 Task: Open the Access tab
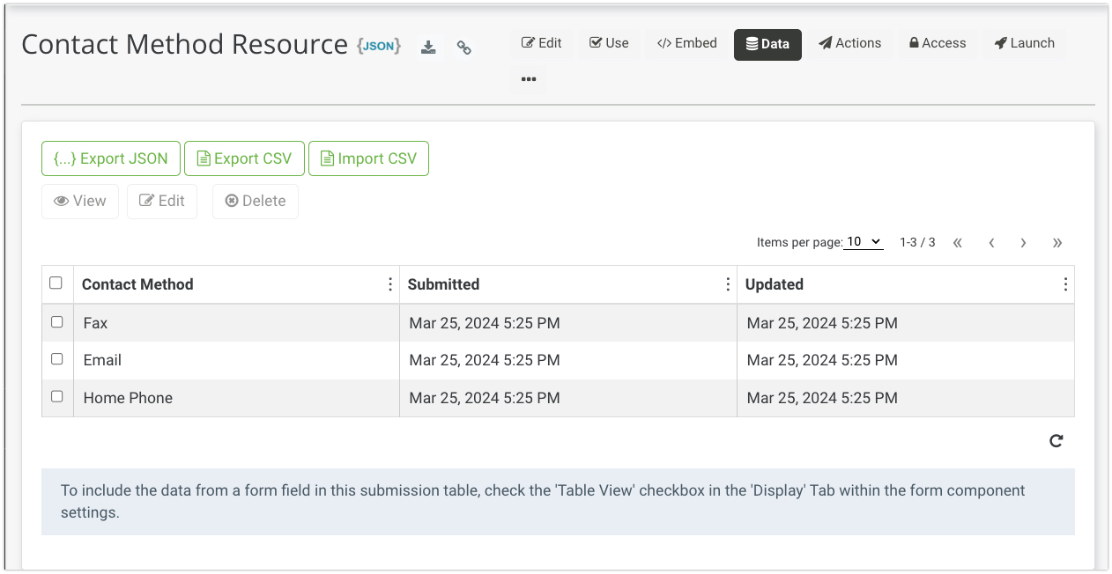[937, 43]
